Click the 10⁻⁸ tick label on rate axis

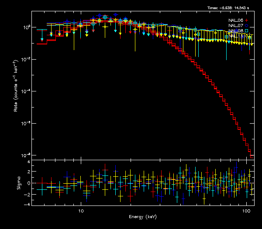tap(26, 155)
